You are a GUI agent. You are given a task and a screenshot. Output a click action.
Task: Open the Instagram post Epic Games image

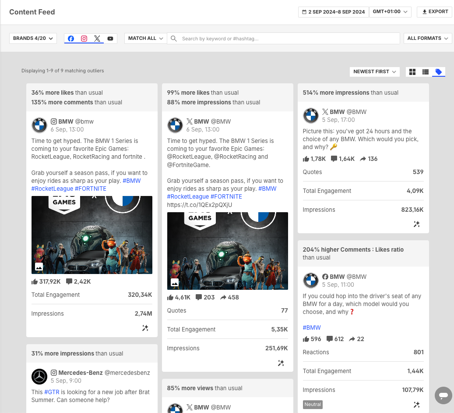(x=92, y=235)
